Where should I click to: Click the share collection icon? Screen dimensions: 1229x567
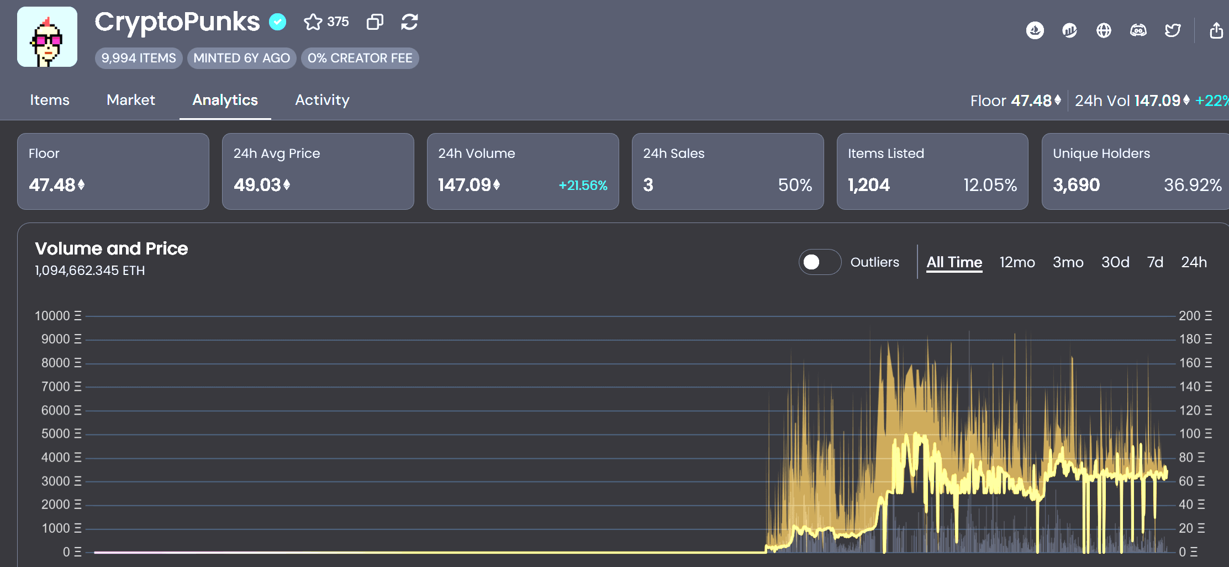[x=1216, y=30]
